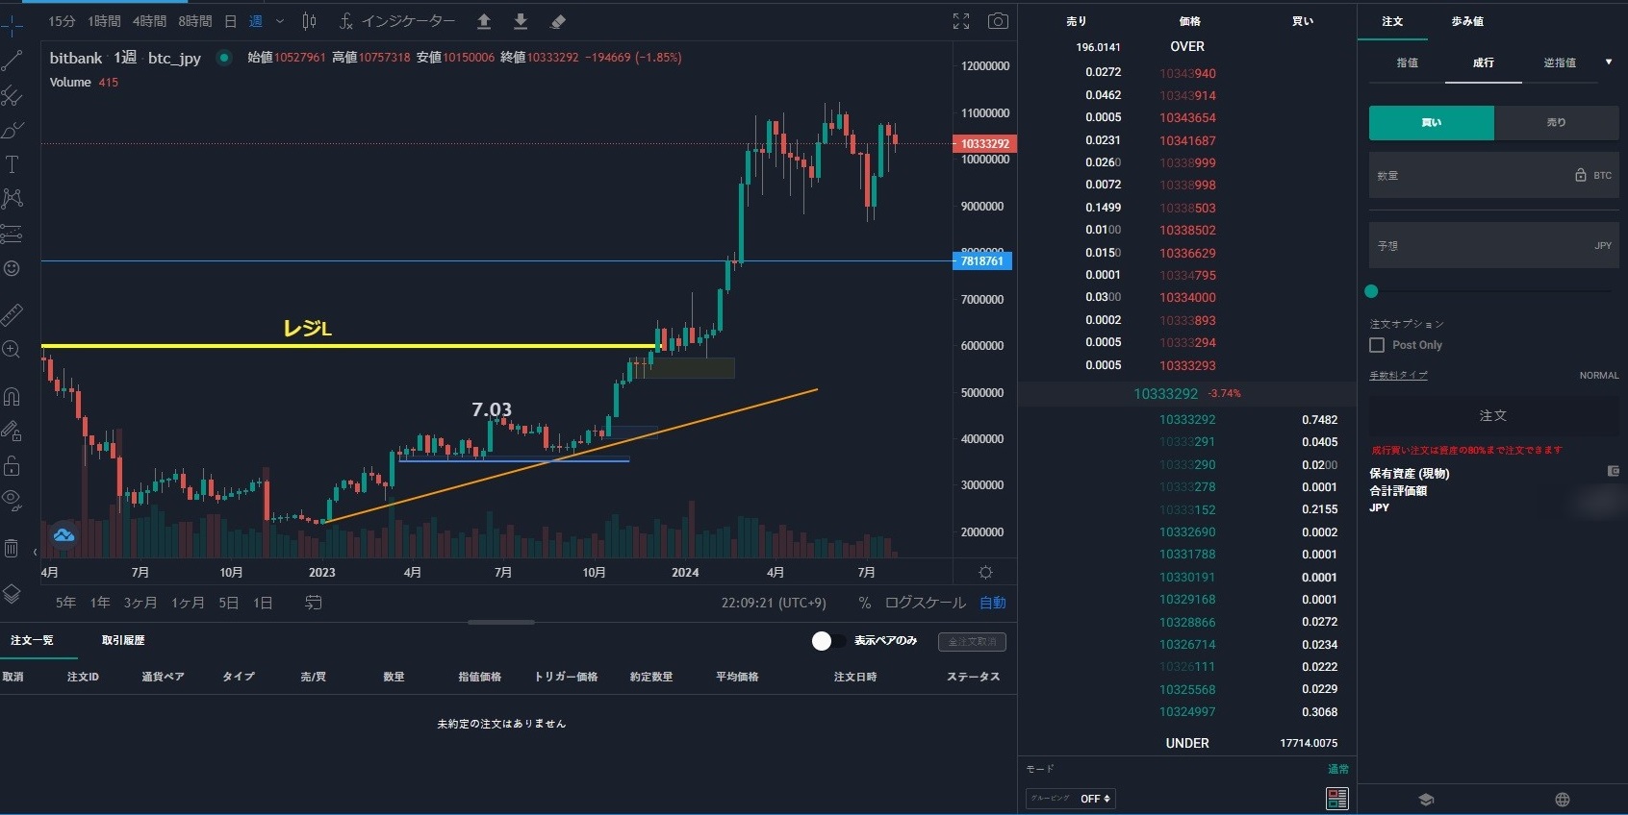Select the trend line drawing tool
This screenshot has width=1628, height=815.
12,60
